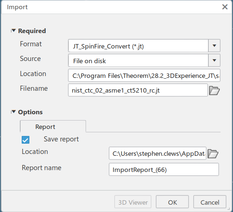233x212 pixels.
Task: Browse for file using Filename folder icon
Action: click(x=214, y=90)
